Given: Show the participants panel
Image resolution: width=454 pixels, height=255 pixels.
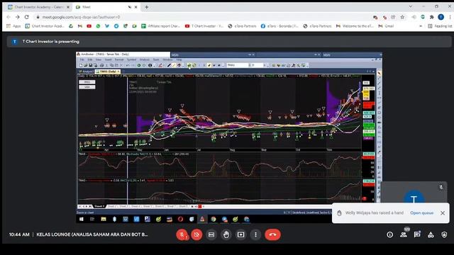Looking at the screenshot, I should click(x=404, y=234).
